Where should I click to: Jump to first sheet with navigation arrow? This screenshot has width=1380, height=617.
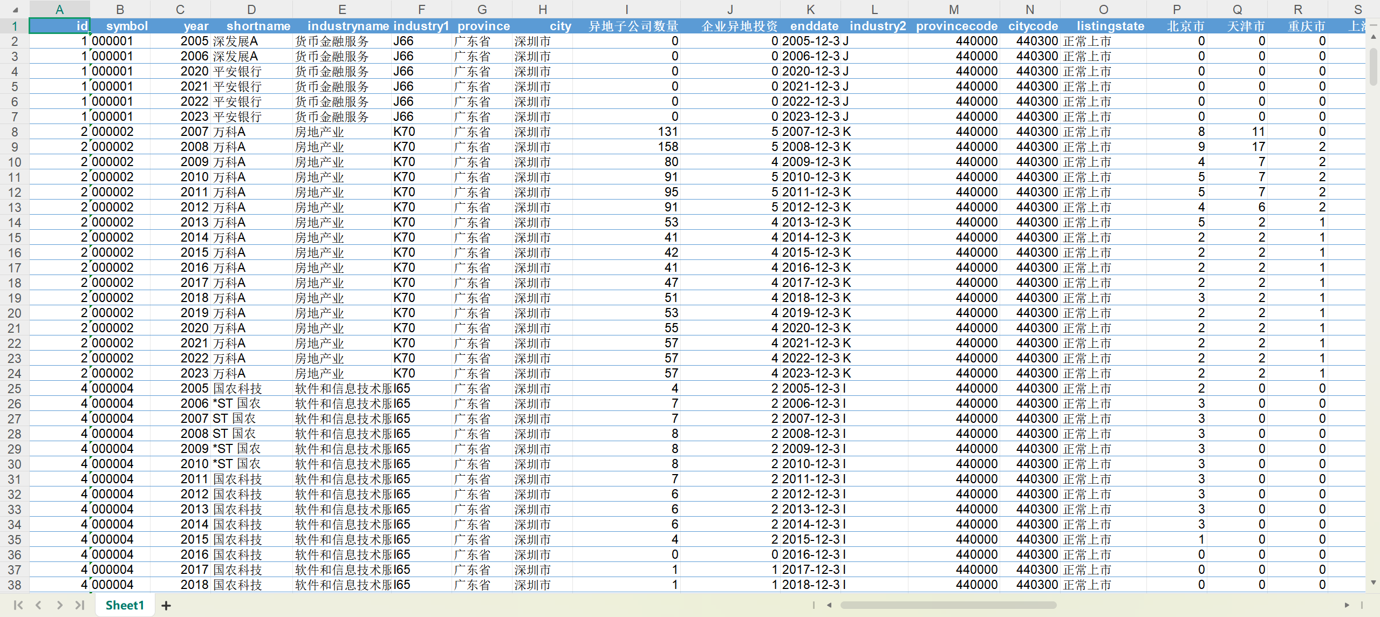(18, 605)
